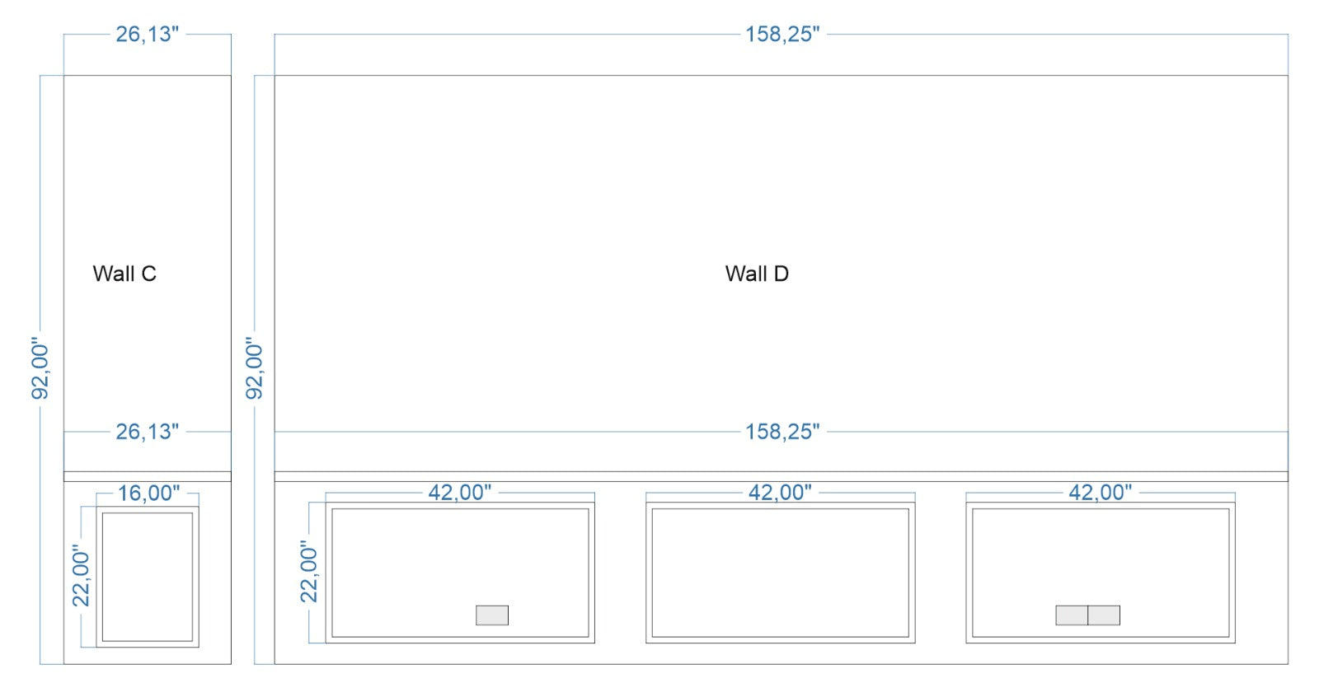Click the 16,00" width dimension
The width and height of the screenshot is (1319, 697).
click(x=148, y=493)
